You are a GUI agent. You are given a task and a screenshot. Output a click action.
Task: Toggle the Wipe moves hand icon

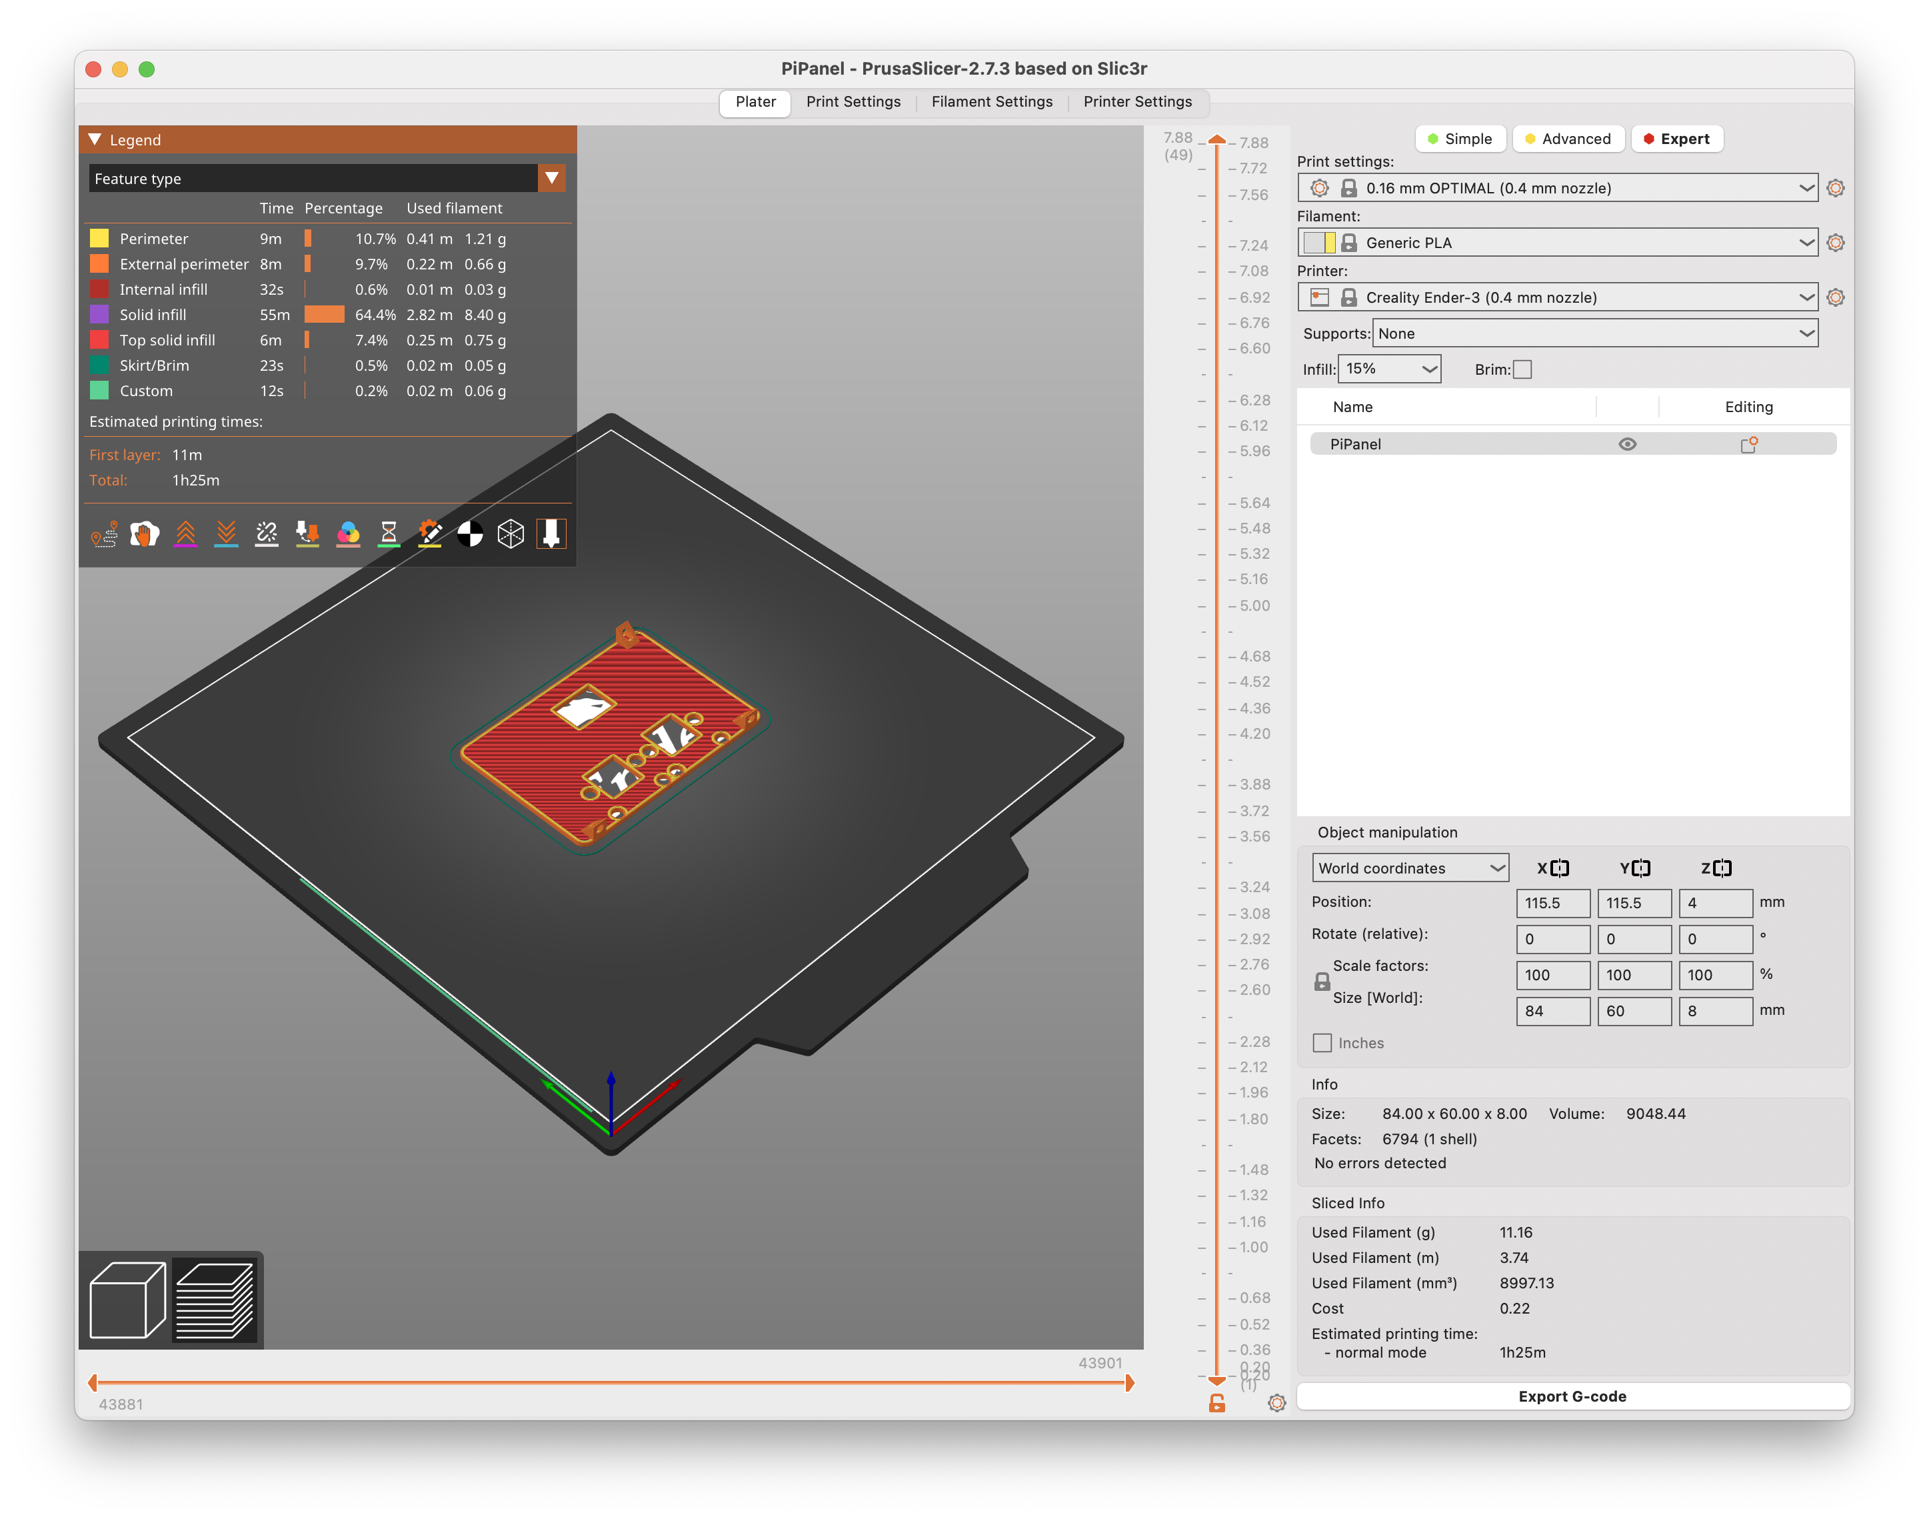[144, 533]
